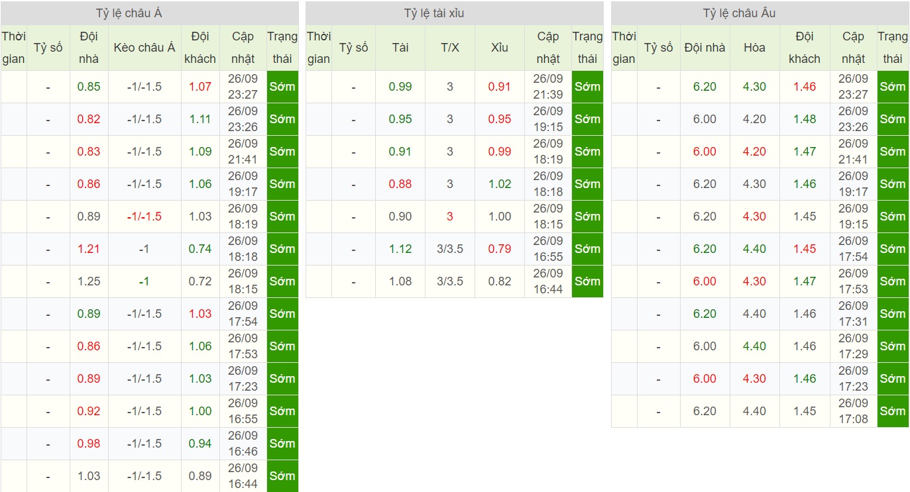
Task: Click the 'Tỷ lệ châu Âu' table title
Action: 739,13
